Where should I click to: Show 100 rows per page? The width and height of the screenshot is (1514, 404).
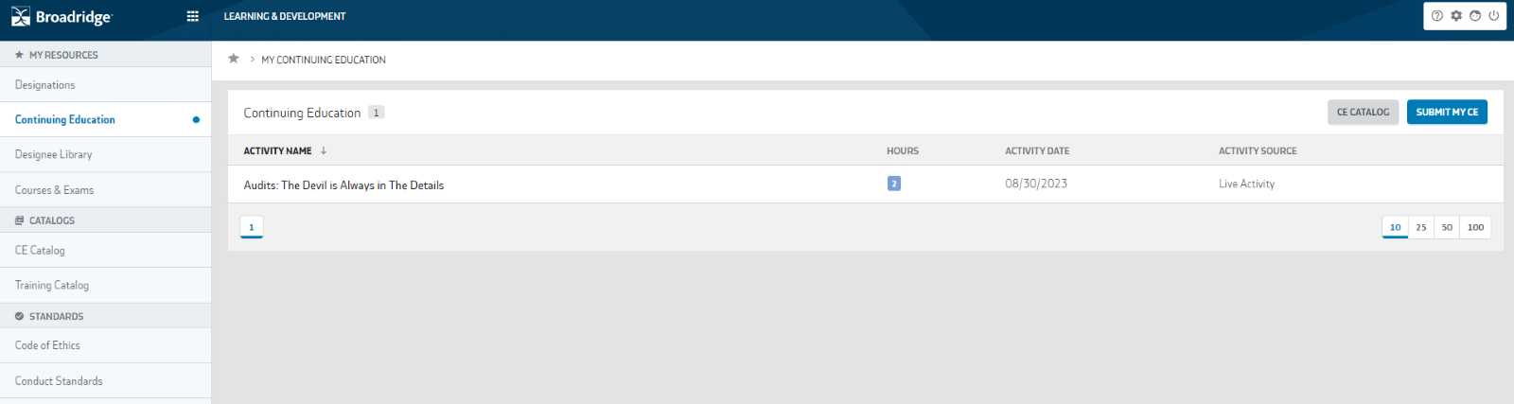point(1475,227)
